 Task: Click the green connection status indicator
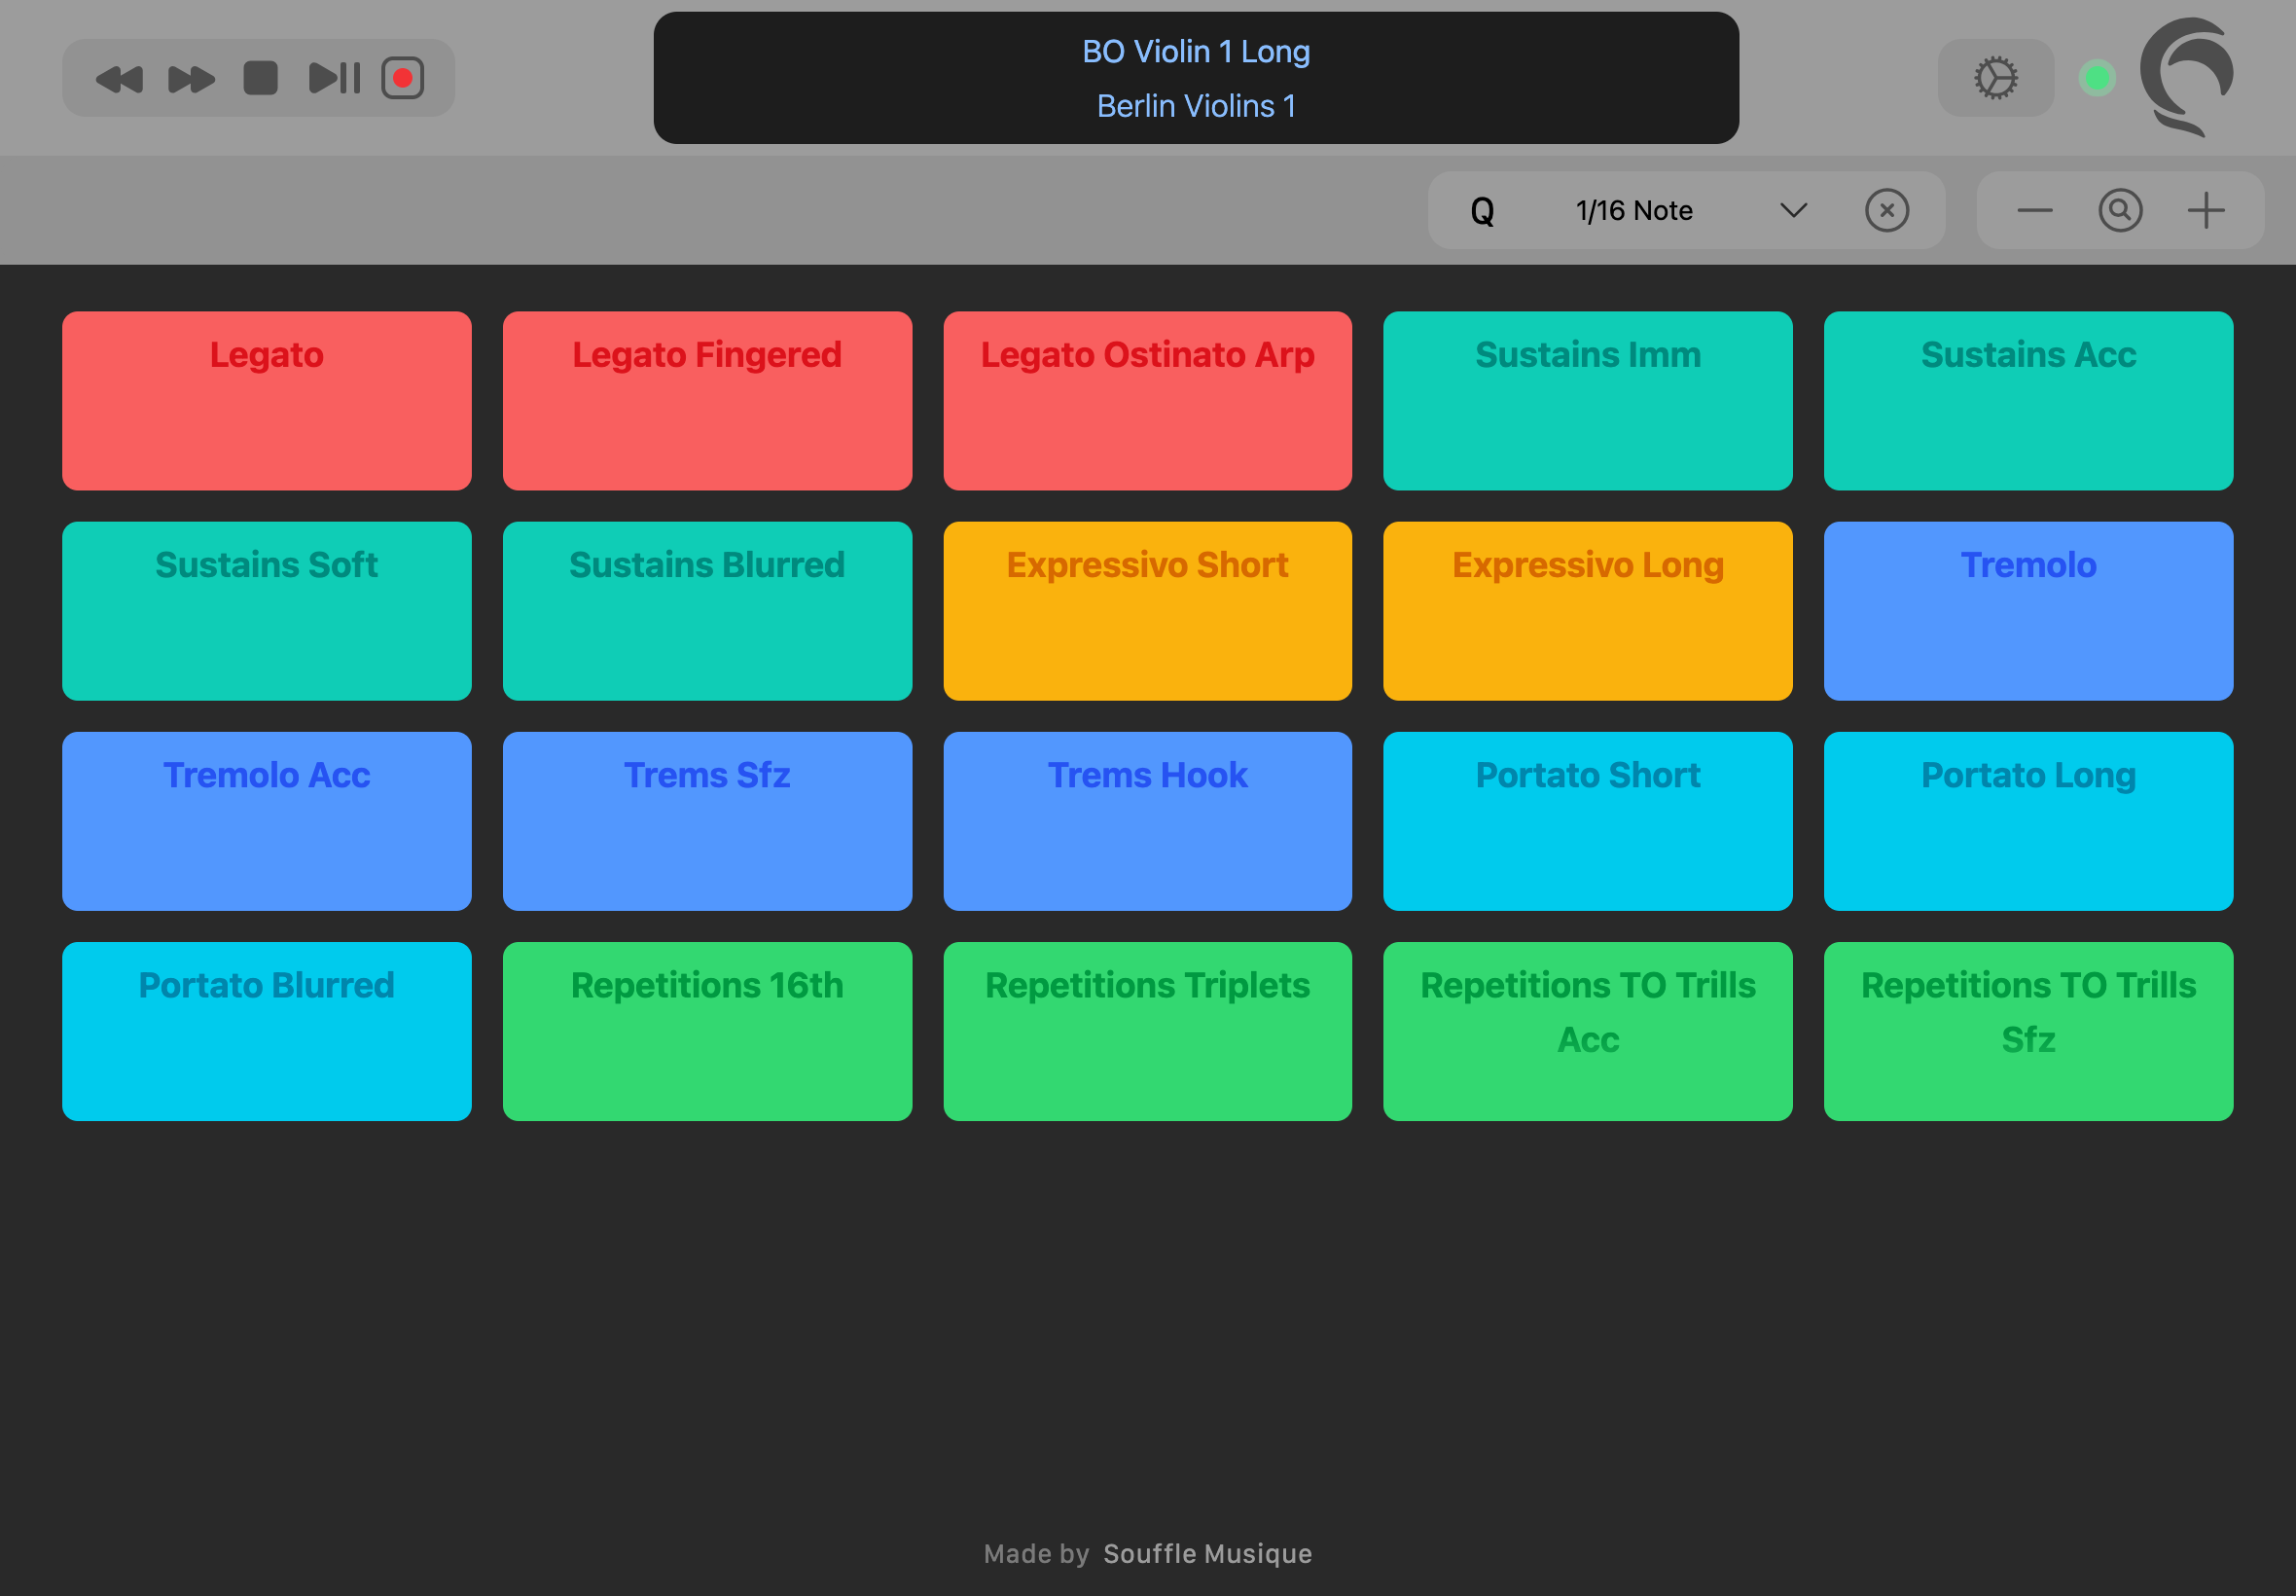pyautogui.click(x=2098, y=78)
